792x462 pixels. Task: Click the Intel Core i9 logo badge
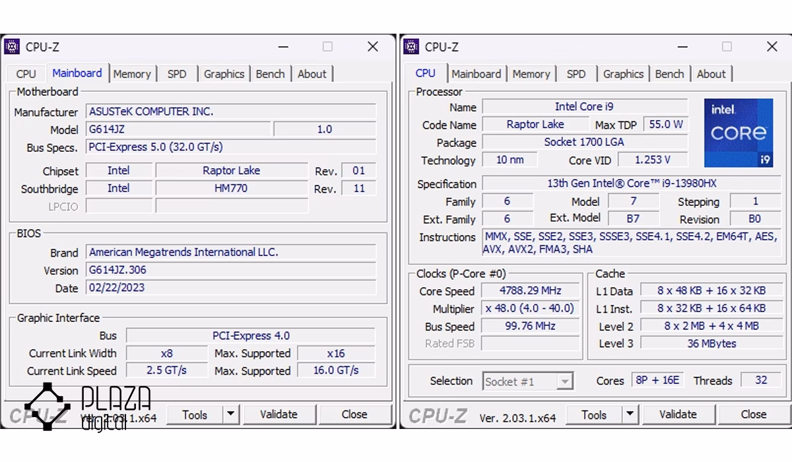point(739,133)
